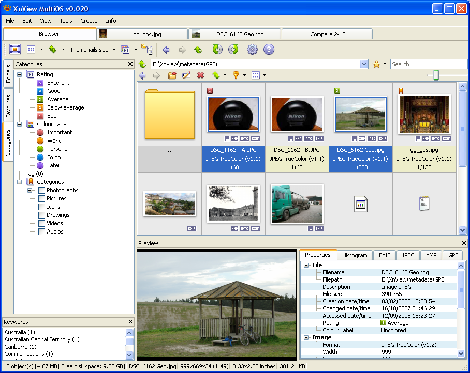Open the file path dropdown arrow
470x373 pixels.
(x=364, y=64)
